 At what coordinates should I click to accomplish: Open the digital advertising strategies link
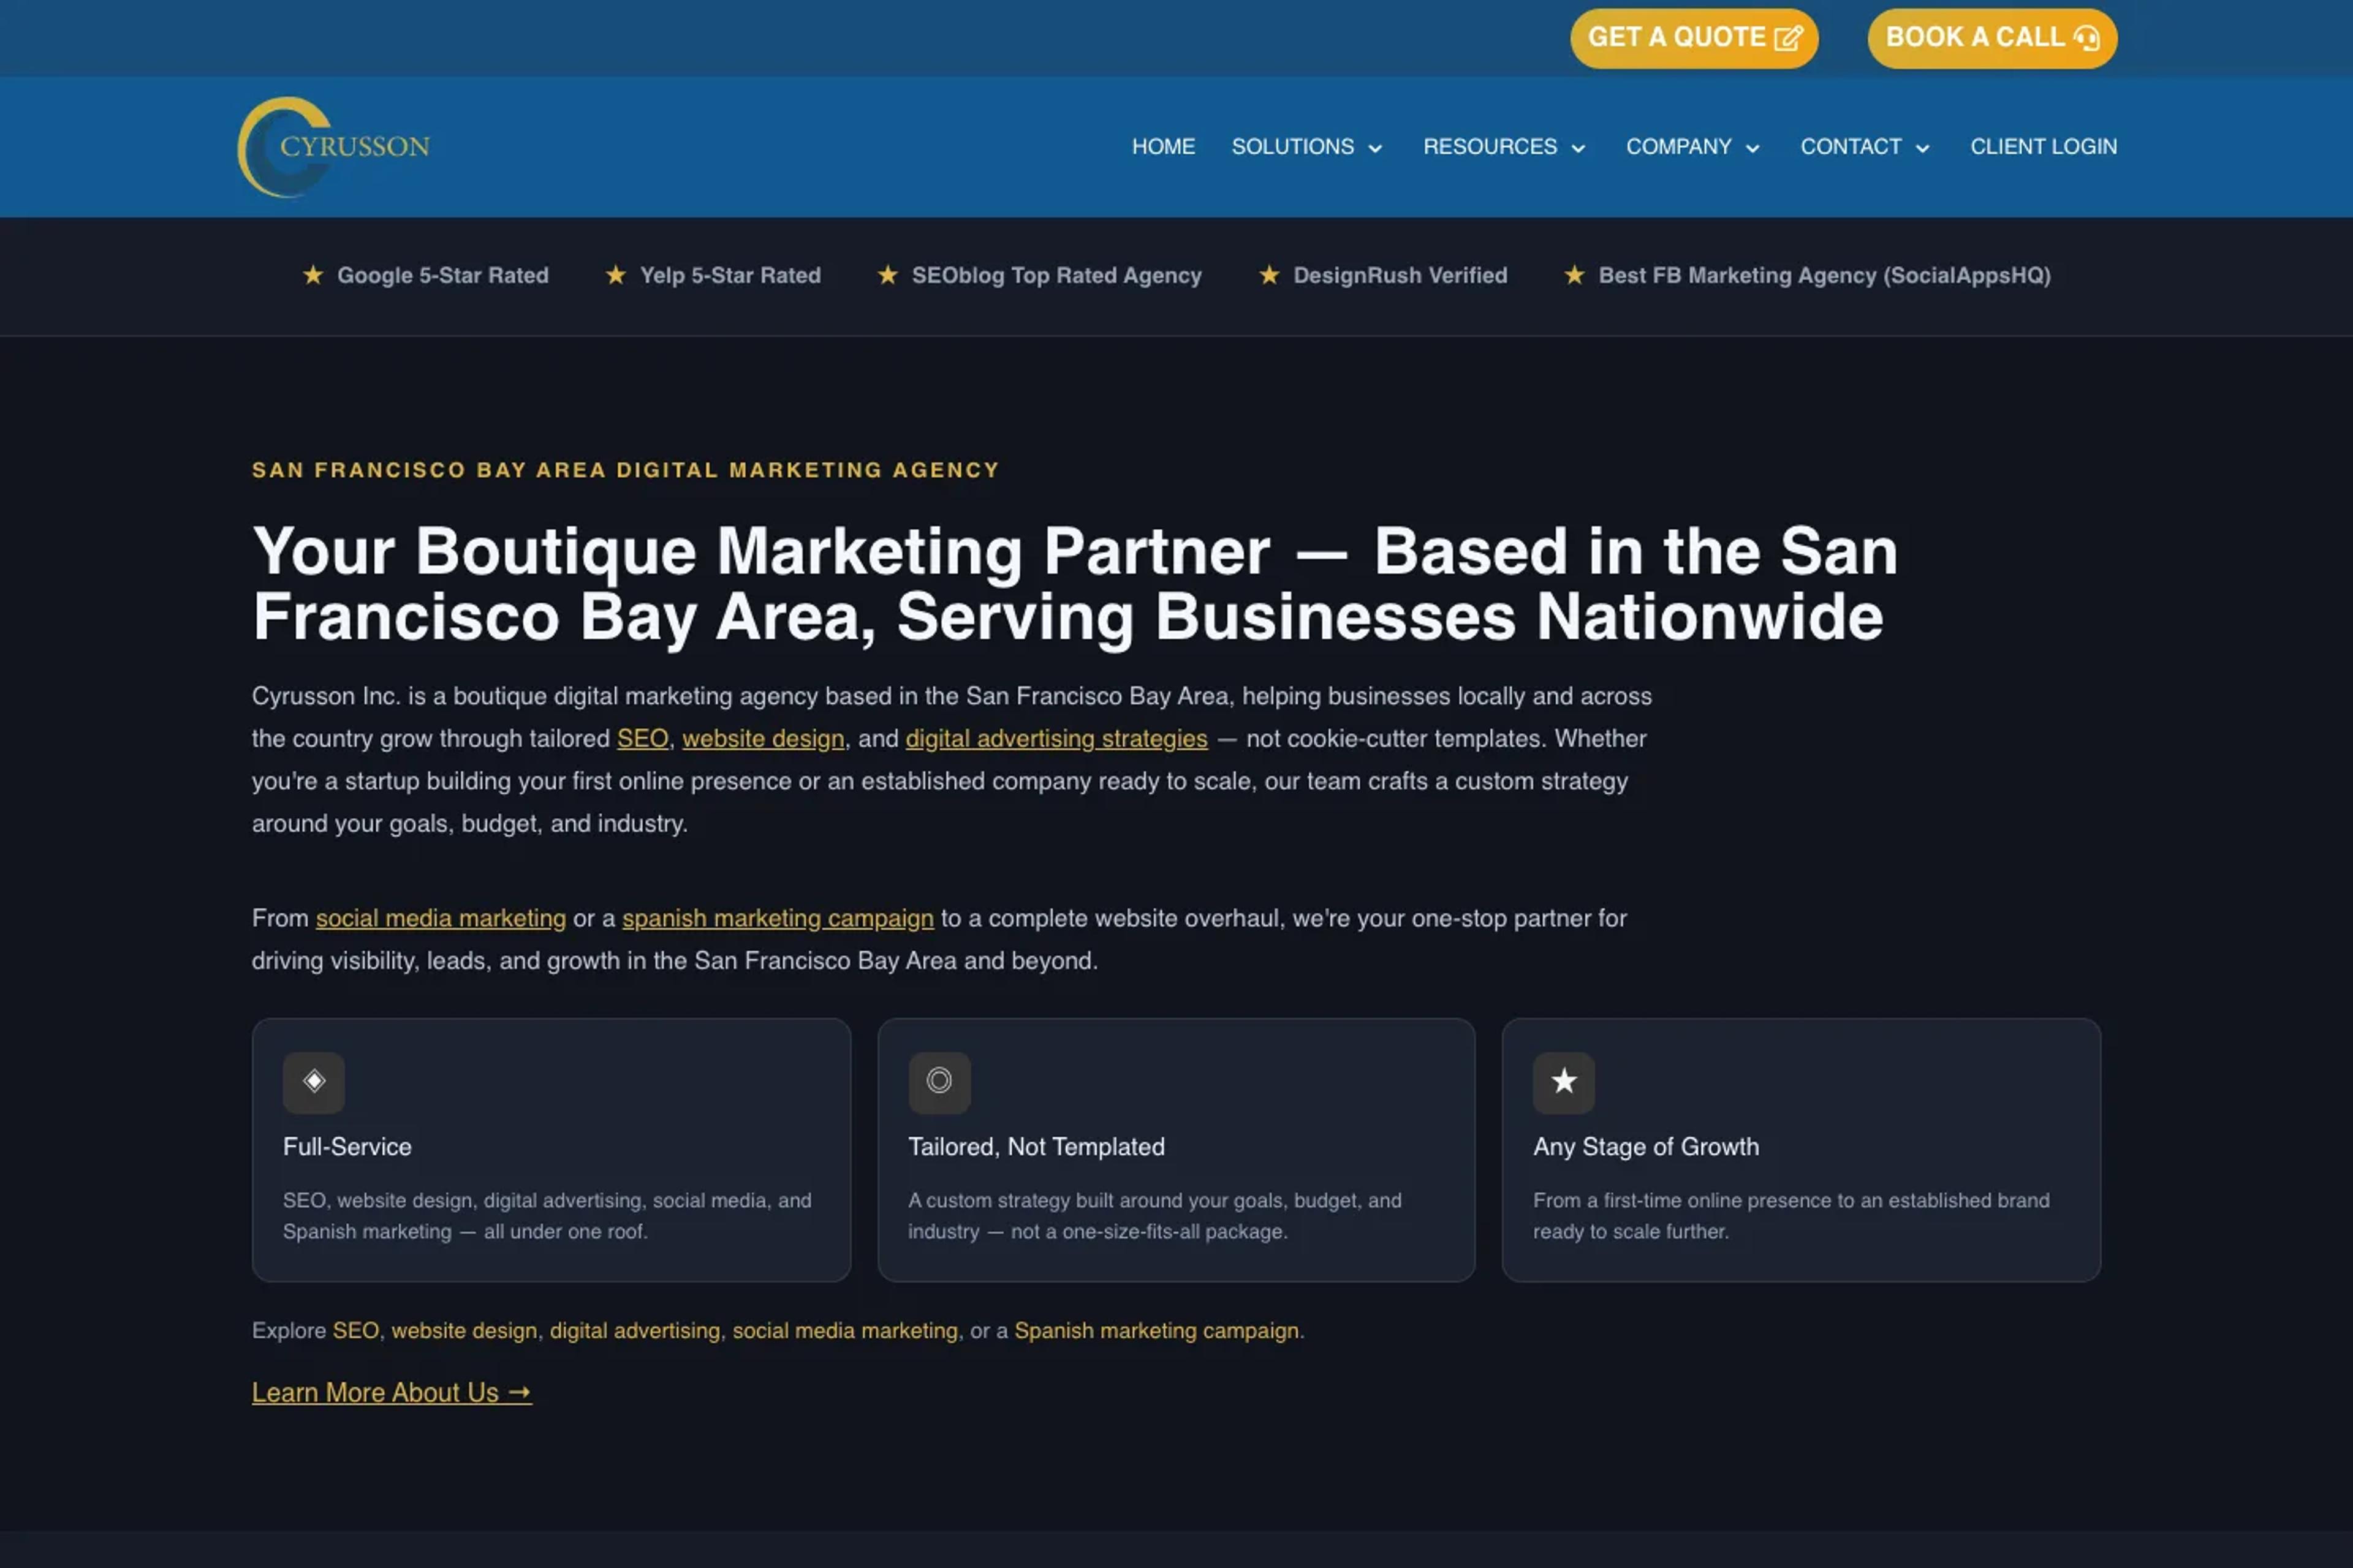point(1056,739)
